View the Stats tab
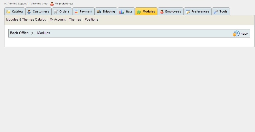This screenshot has height=132, width=255. click(126, 11)
